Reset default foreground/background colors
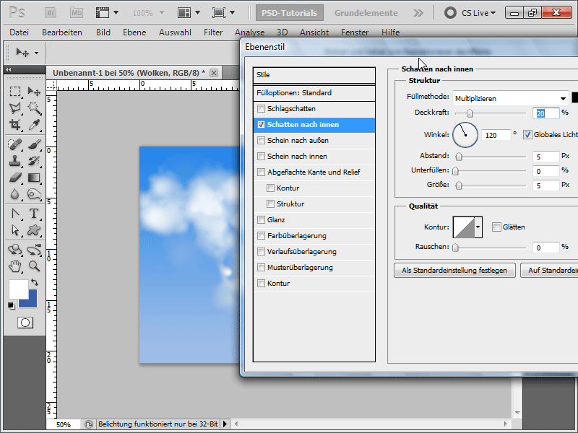 (x=12, y=305)
